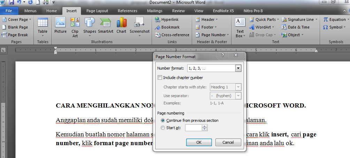This screenshot has width=350, height=158.
Task: Close the Page Number Format dialog
Action: coord(236,55)
